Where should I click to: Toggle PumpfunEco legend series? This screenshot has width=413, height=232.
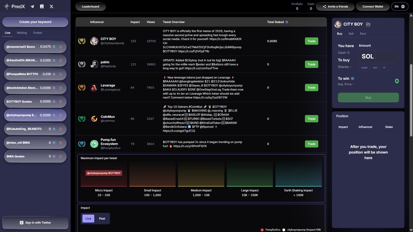(271, 230)
